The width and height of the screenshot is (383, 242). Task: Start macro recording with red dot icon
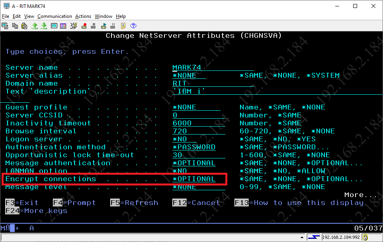coord(84,26)
